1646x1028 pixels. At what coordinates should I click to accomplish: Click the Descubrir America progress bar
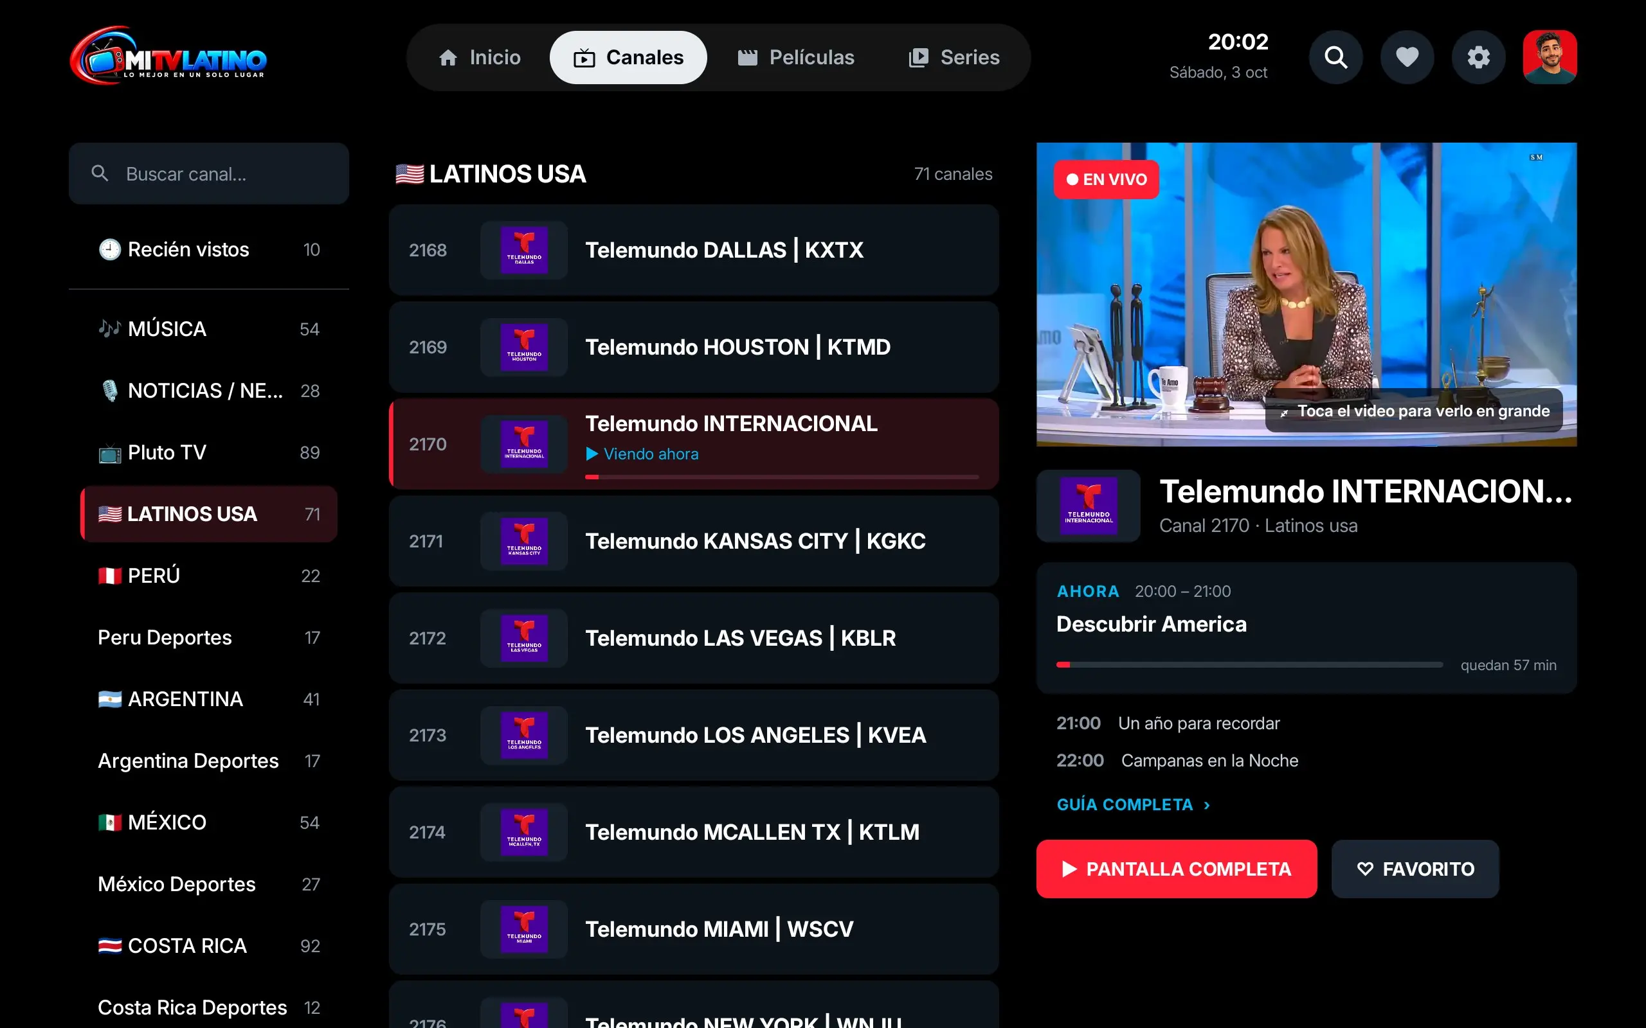pos(1249,665)
